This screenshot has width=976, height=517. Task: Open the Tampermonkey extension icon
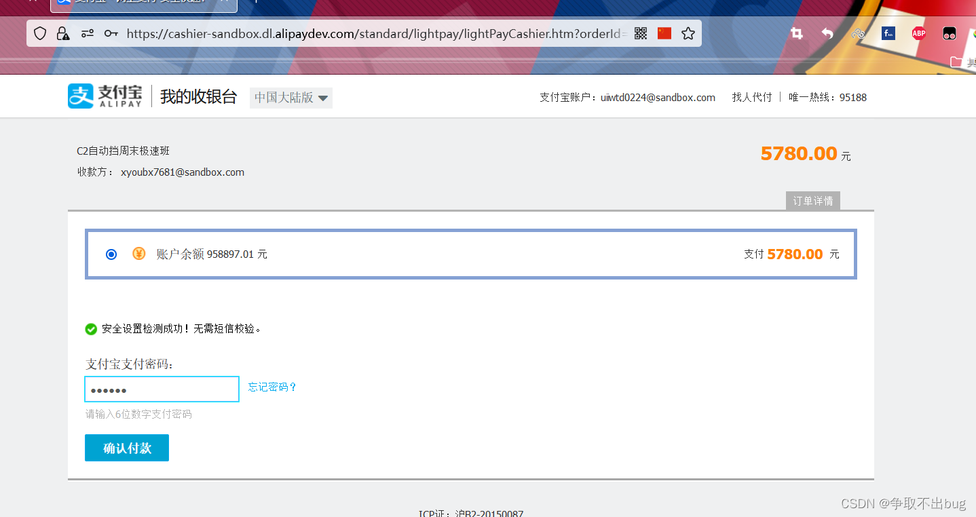950,33
